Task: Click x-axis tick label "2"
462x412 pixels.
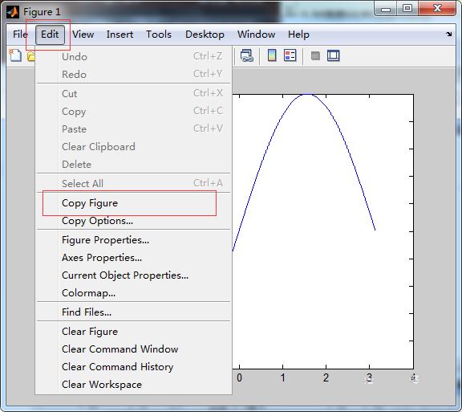Action: click(x=326, y=377)
